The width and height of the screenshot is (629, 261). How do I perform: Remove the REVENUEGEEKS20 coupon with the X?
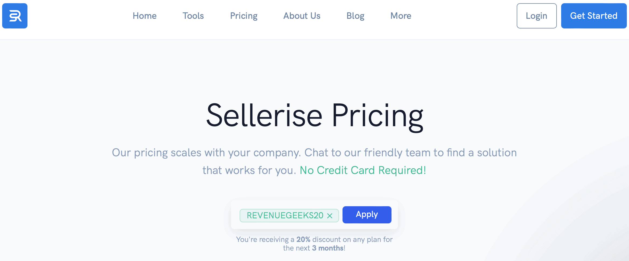click(330, 216)
